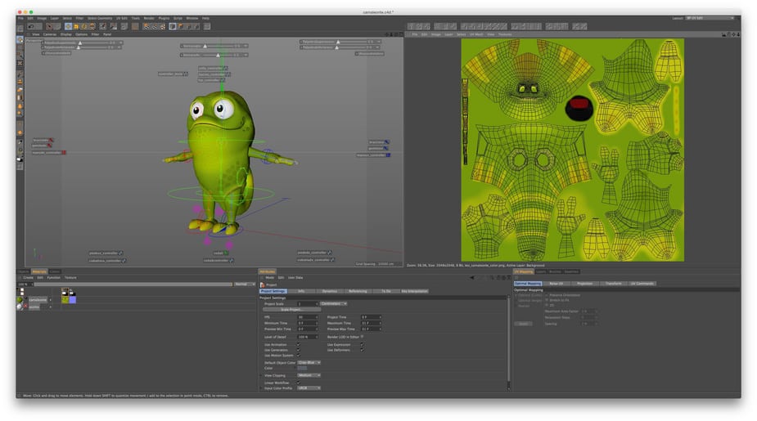Click Apply button in Optimal Mapping
The image size is (757, 421).
click(523, 324)
